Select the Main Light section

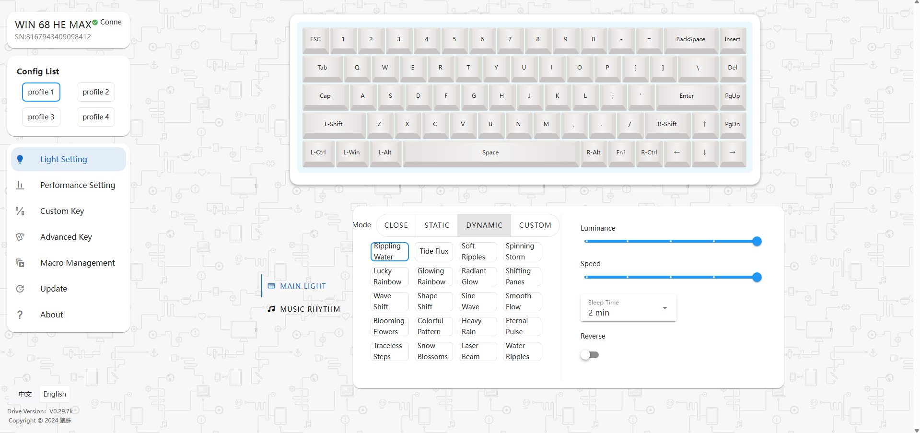pyautogui.click(x=302, y=286)
